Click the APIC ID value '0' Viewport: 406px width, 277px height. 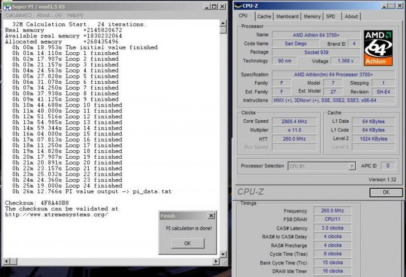coord(388,166)
